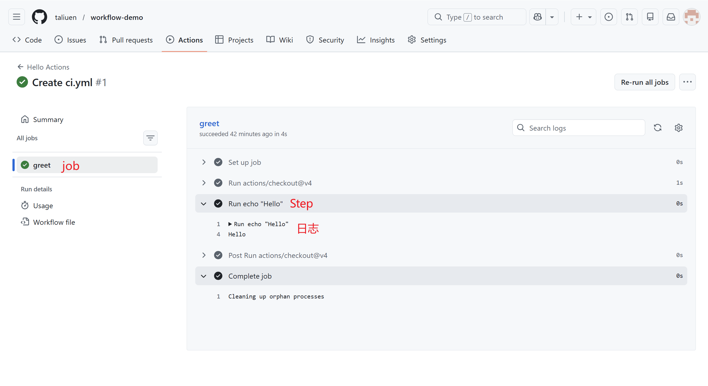The image size is (708, 386).
Task: Expand the Run echo log line group
Action: click(230, 224)
